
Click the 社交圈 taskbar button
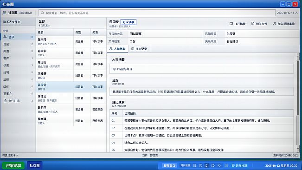[34, 165]
